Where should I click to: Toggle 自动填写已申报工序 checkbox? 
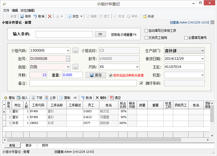pyautogui.click(x=146, y=31)
